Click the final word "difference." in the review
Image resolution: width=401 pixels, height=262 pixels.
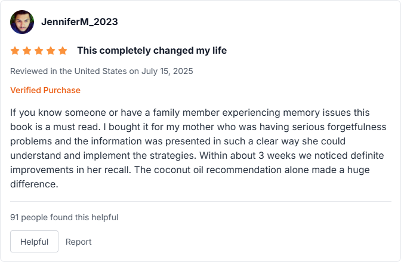tap(34, 184)
